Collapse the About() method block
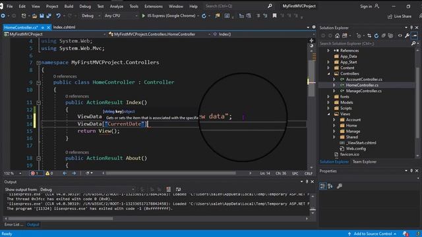Image resolution: width=422 pixels, height=237 pixels. 38,158
